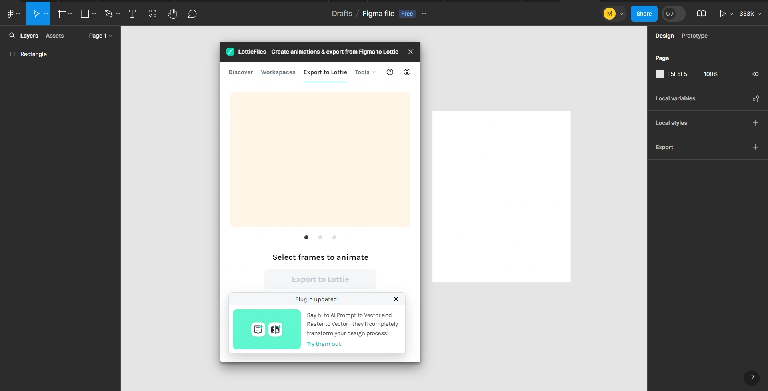Close the LottieFiles plugin window
This screenshot has width=768, height=391.
click(410, 52)
